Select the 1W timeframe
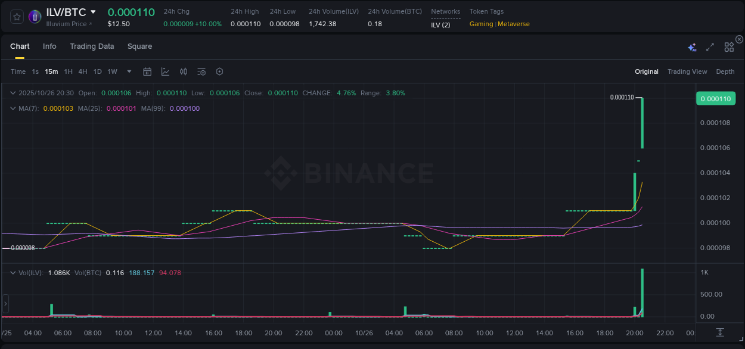Viewport: 745px width, 349px height. [112, 71]
